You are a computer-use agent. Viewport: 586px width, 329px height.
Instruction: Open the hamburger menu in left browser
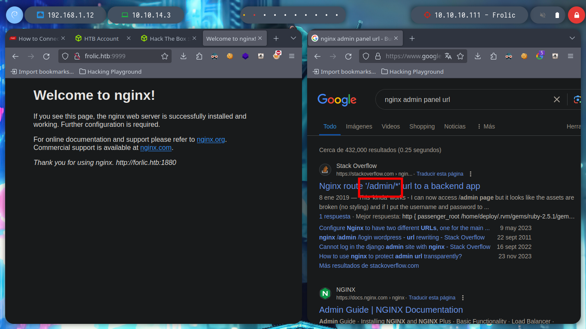292,56
